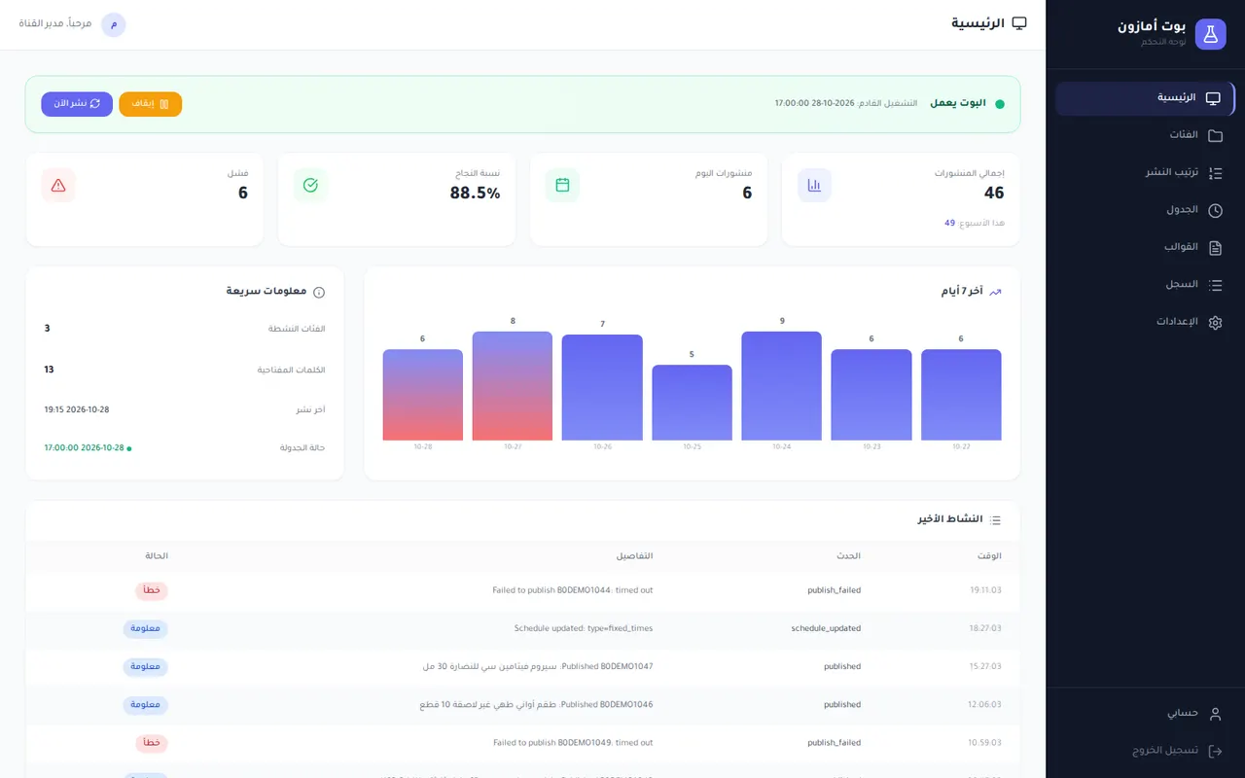Click the 12:06:03 time cell
This screenshot has height=778, width=1245.
(x=984, y=704)
